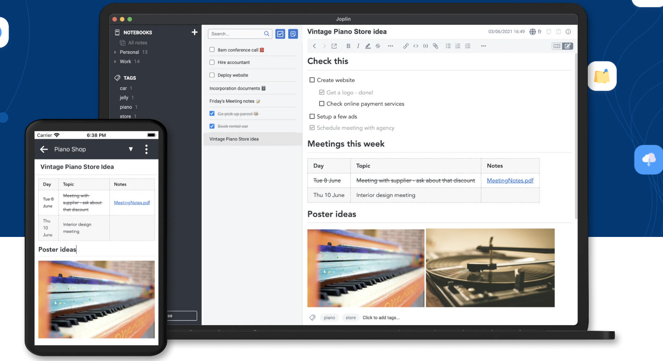
Task: Create a new note with the note button
Action: coord(293,34)
